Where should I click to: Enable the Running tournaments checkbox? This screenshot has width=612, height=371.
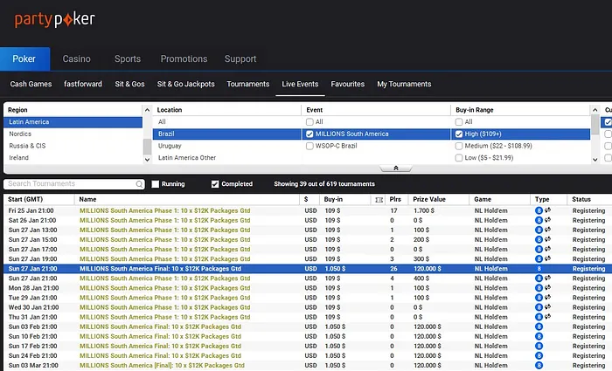[156, 184]
